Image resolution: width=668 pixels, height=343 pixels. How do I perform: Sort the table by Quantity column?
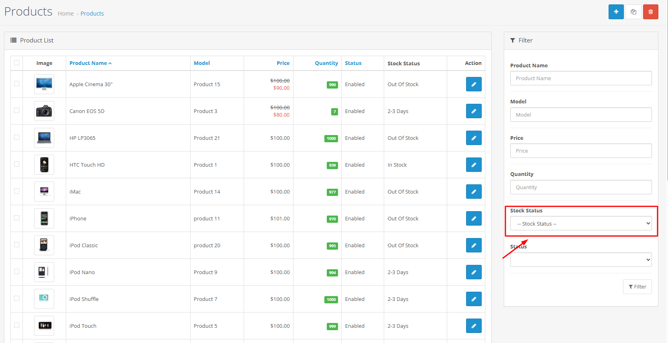tap(326, 63)
